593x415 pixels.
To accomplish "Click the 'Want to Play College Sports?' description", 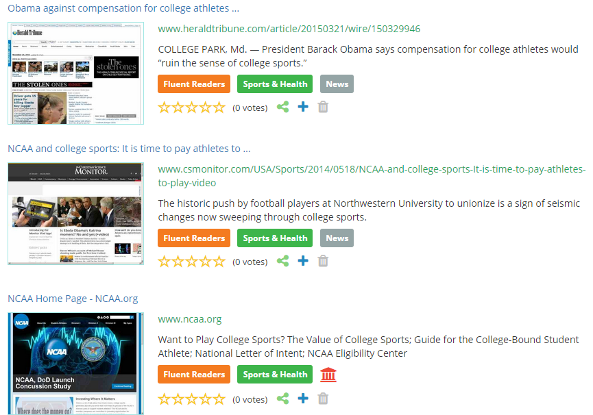I will (x=368, y=347).
